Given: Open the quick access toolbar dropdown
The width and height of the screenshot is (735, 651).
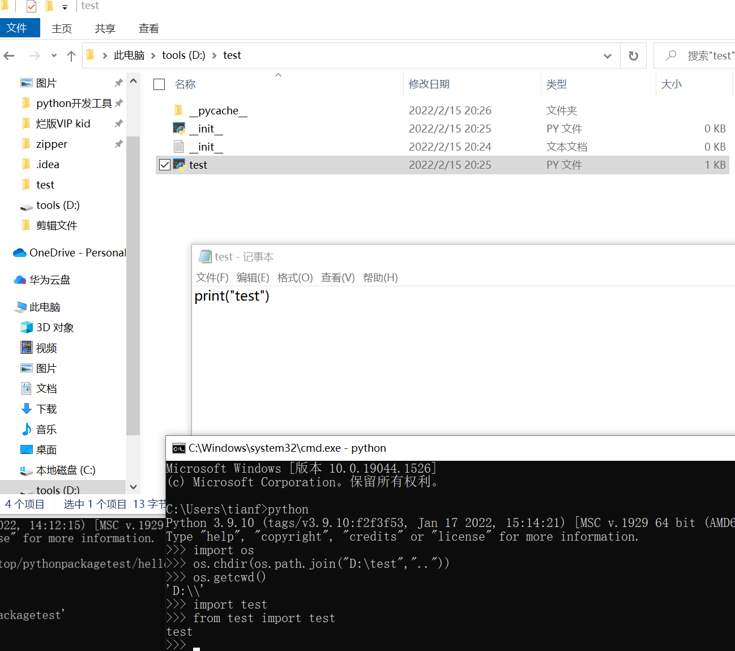Looking at the screenshot, I should tap(65, 7).
